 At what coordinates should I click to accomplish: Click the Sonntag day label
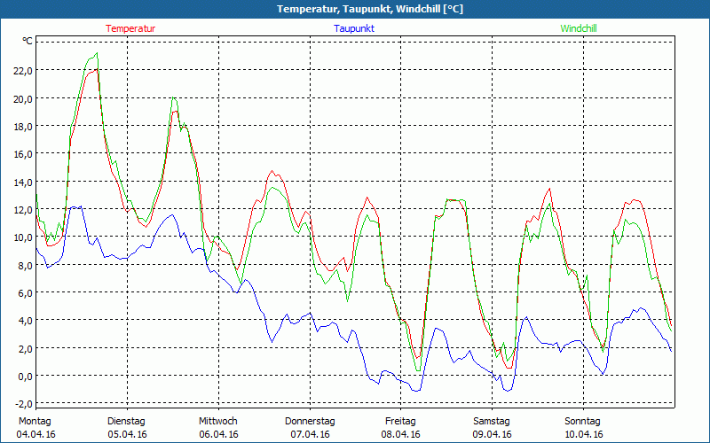click(583, 422)
